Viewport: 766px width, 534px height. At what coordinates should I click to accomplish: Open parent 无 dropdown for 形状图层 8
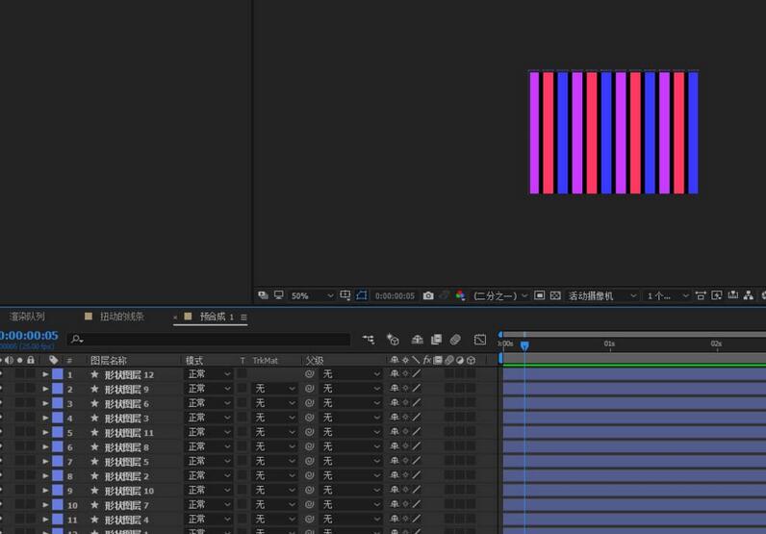(x=350, y=446)
